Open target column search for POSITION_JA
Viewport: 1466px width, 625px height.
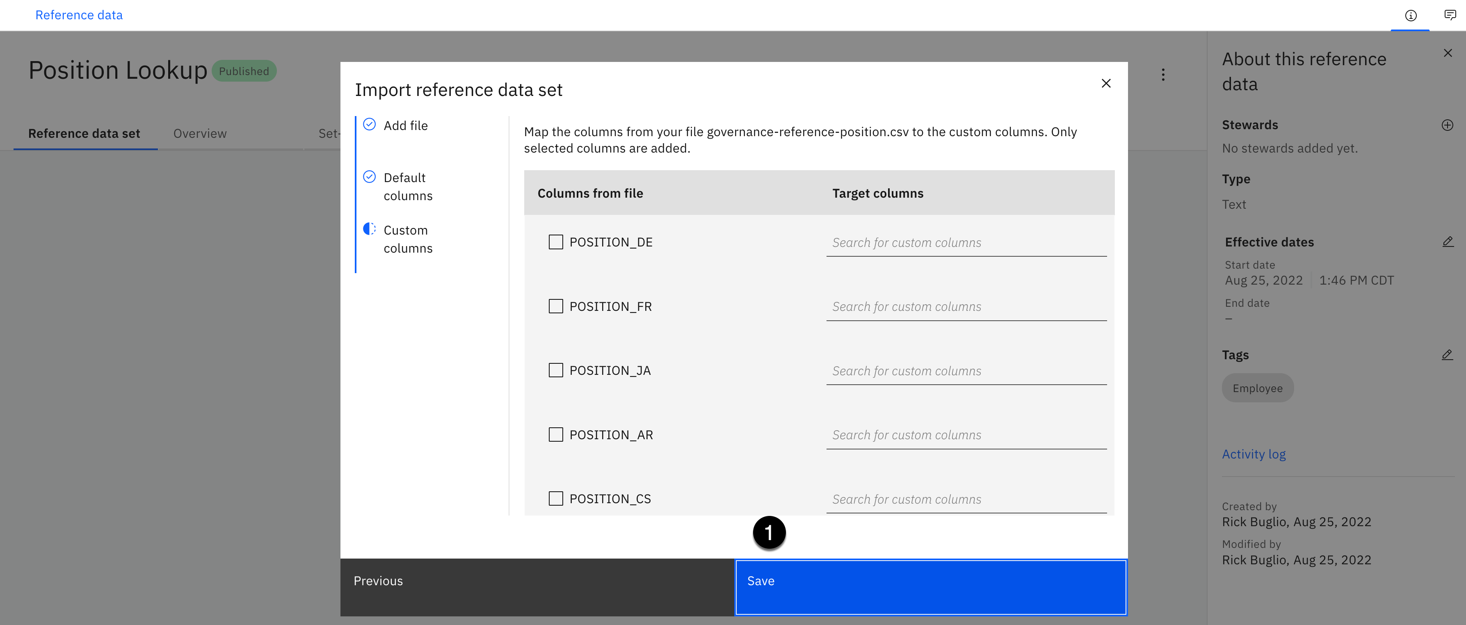(966, 371)
